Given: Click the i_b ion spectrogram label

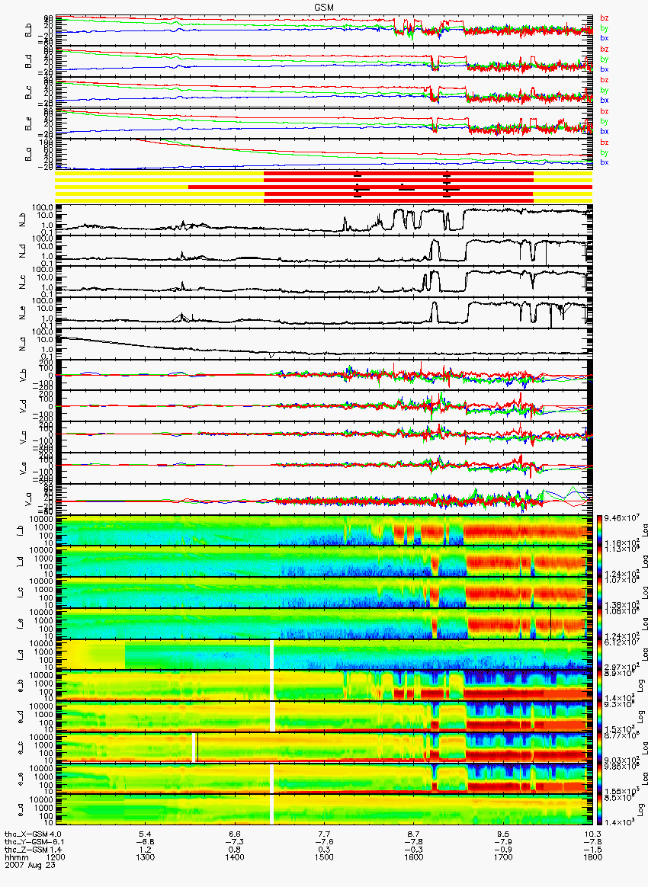Looking at the screenshot, I should [x=19, y=530].
